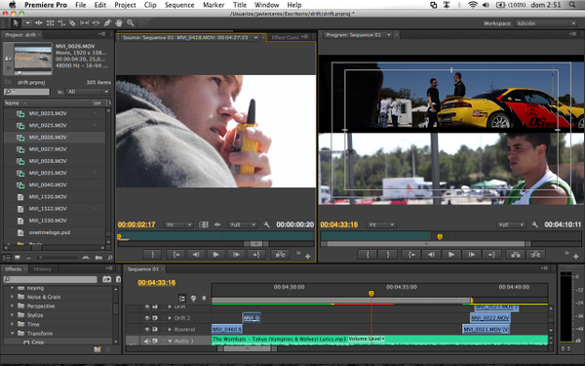Open Source monitor button editor plus
The width and height of the screenshot is (585, 366).
(x=308, y=256)
